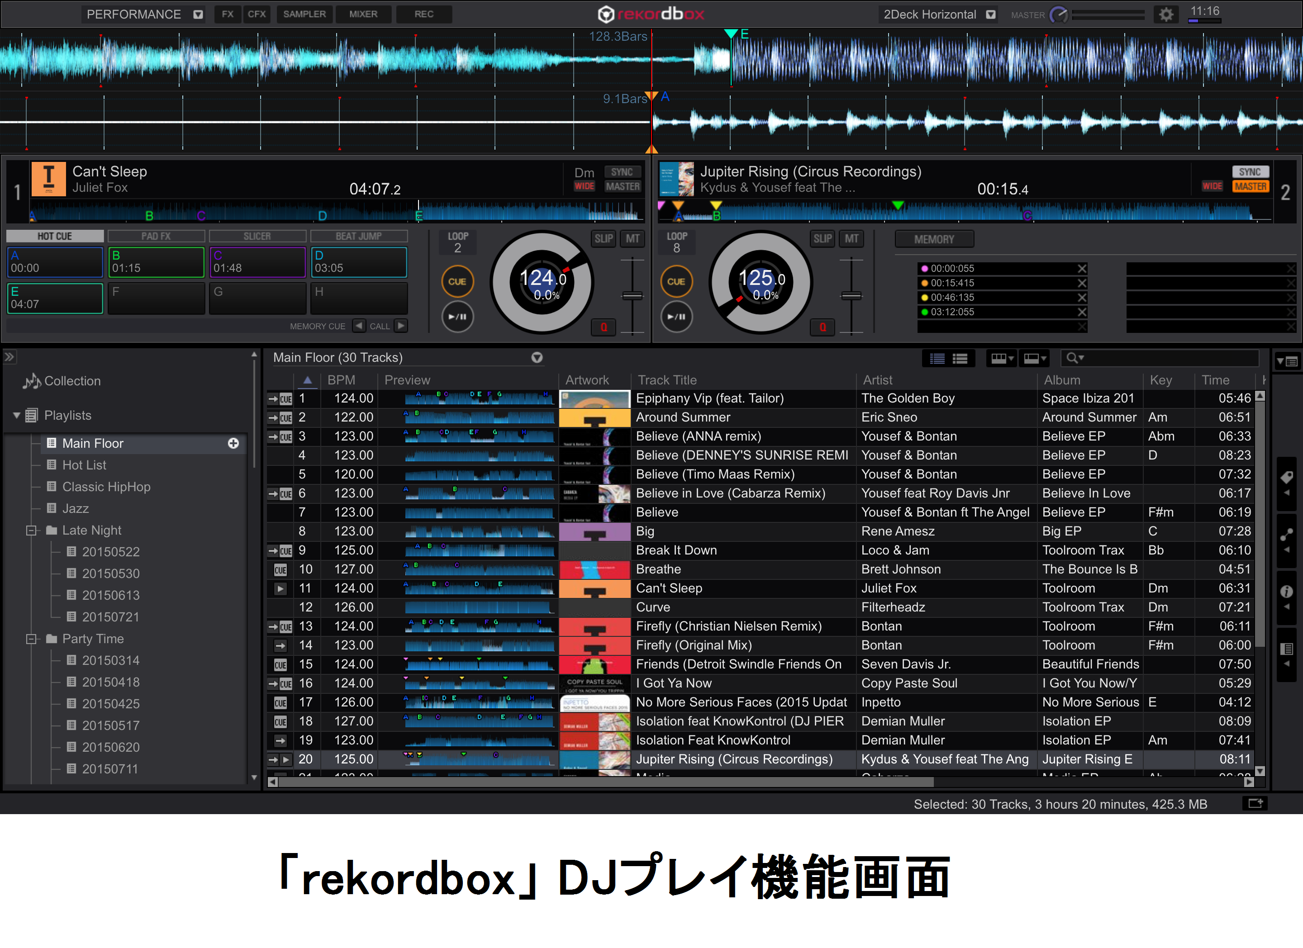Image resolution: width=1303 pixels, height=948 pixels.
Task: Switch to plain list view icon
Action: (x=937, y=358)
